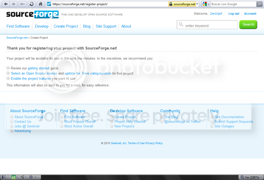Open Most Active Overall link
The width and height of the screenshot is (264, 180).
(79, 126)
